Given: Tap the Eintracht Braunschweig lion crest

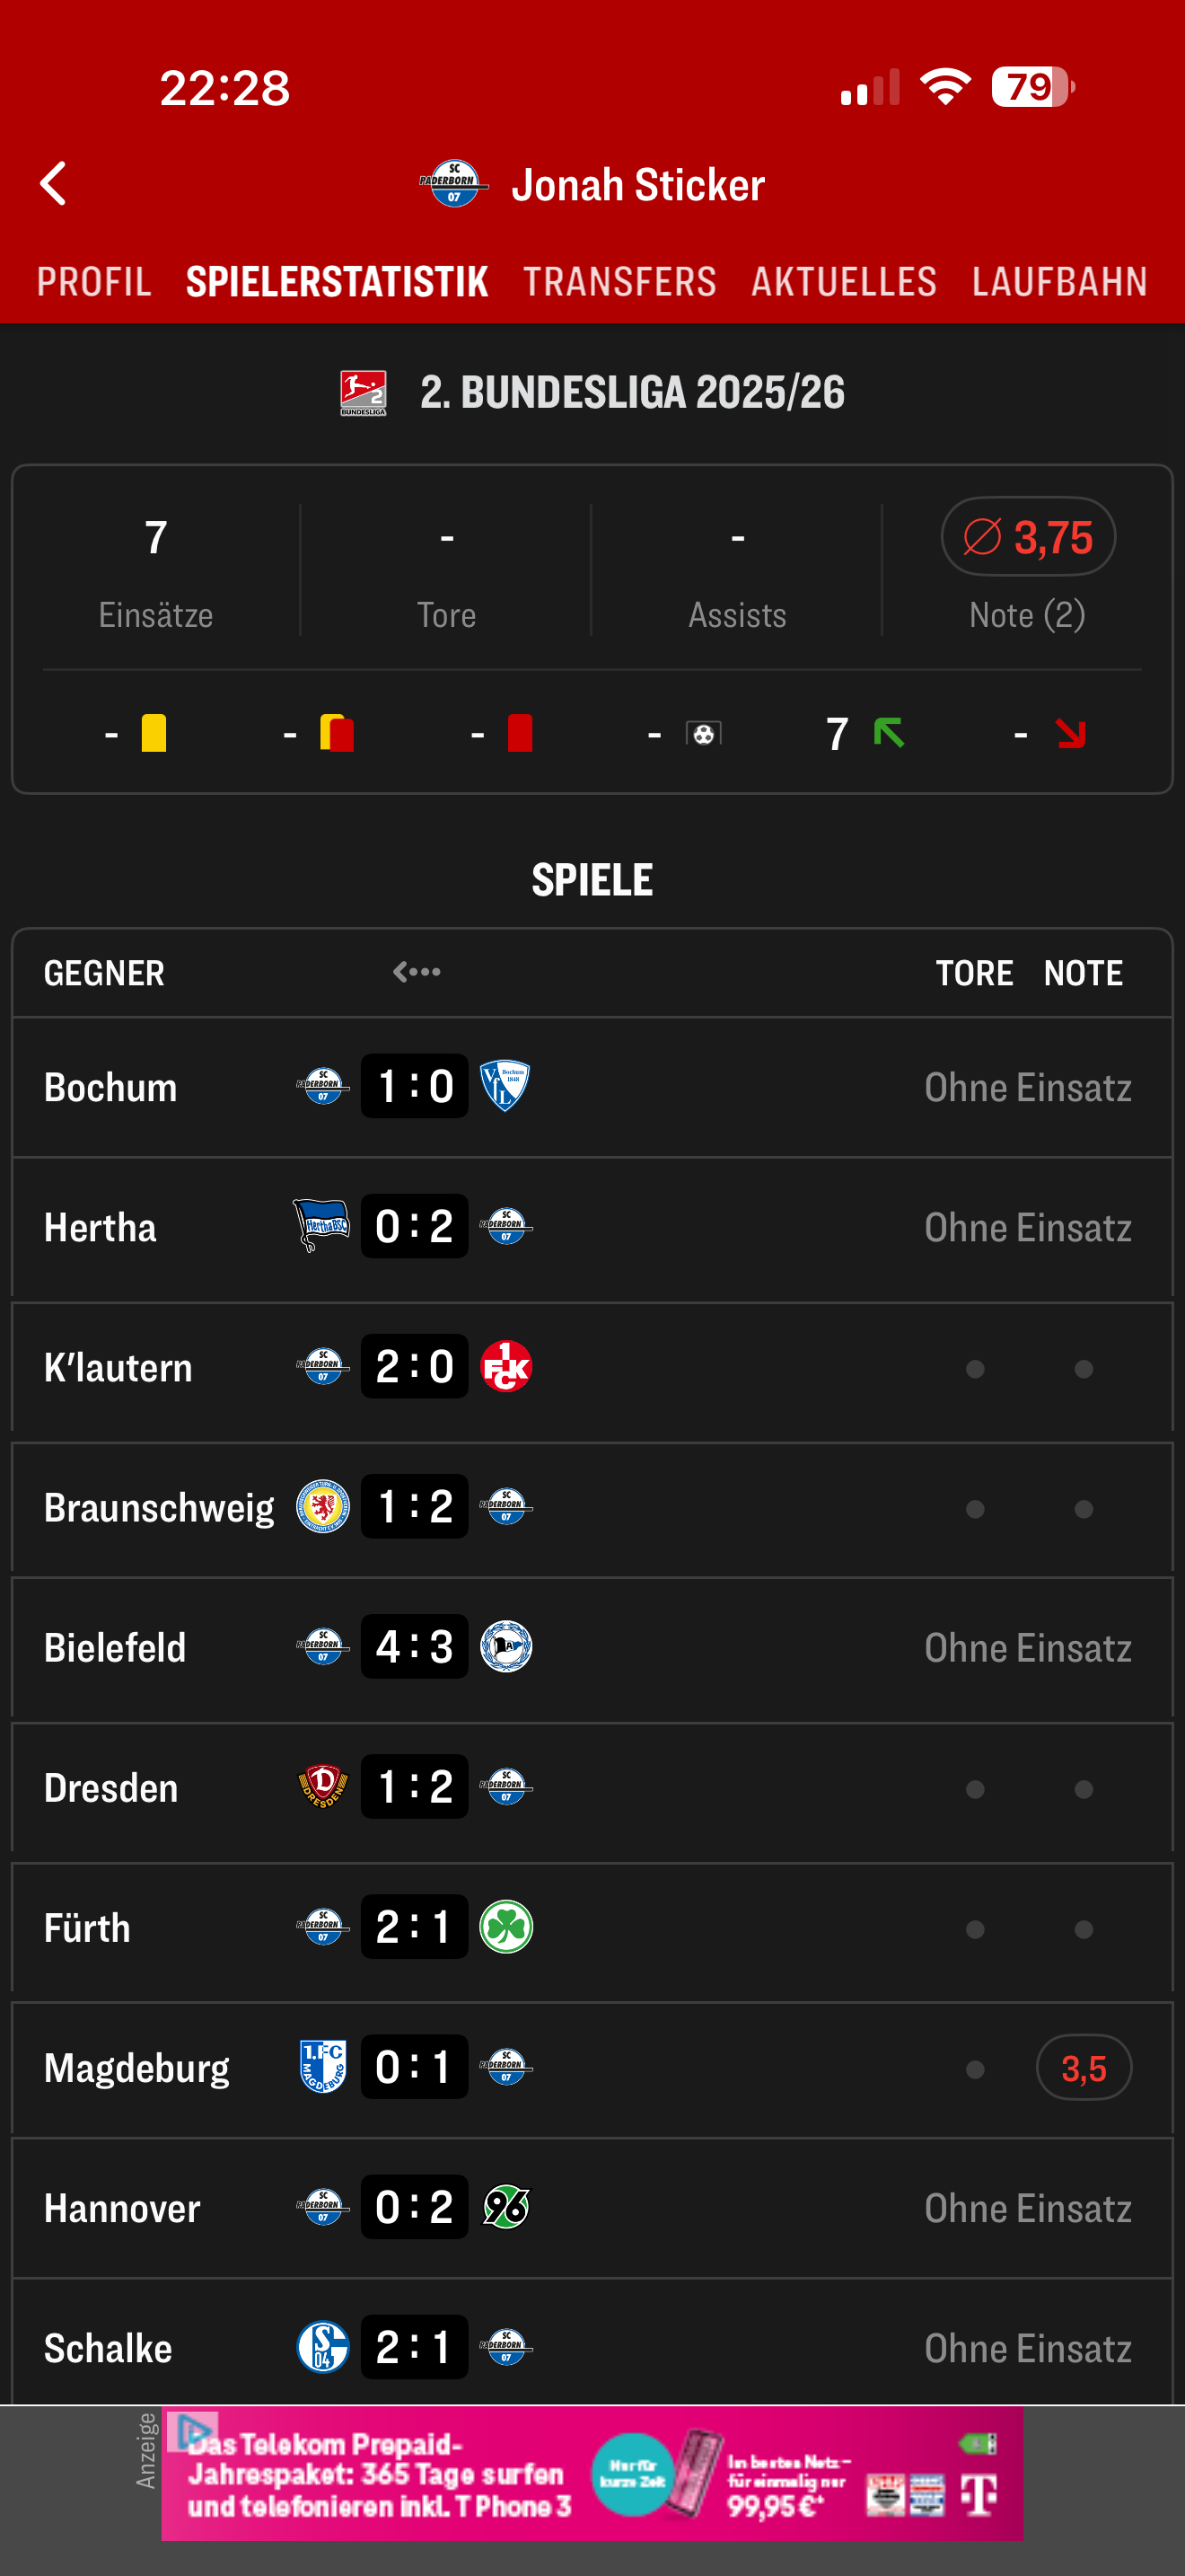Looking at the screenshot, I should pos(322,1506).
